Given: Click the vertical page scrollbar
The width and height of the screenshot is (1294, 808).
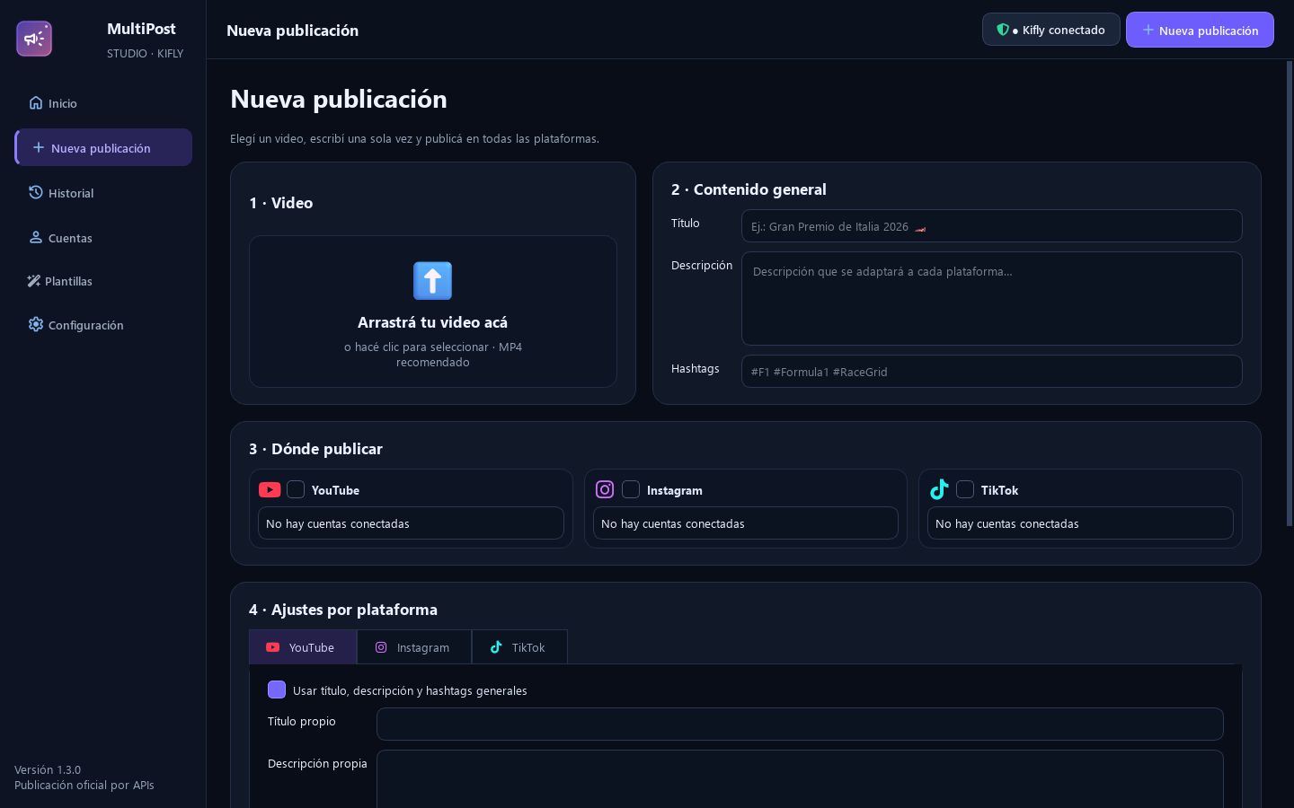Looking at the screenshot, I should tap(1290, 294).
